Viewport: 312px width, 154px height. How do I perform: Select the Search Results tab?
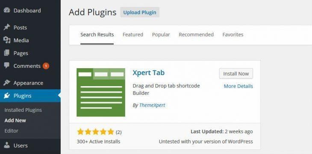(x=97, y=35)
